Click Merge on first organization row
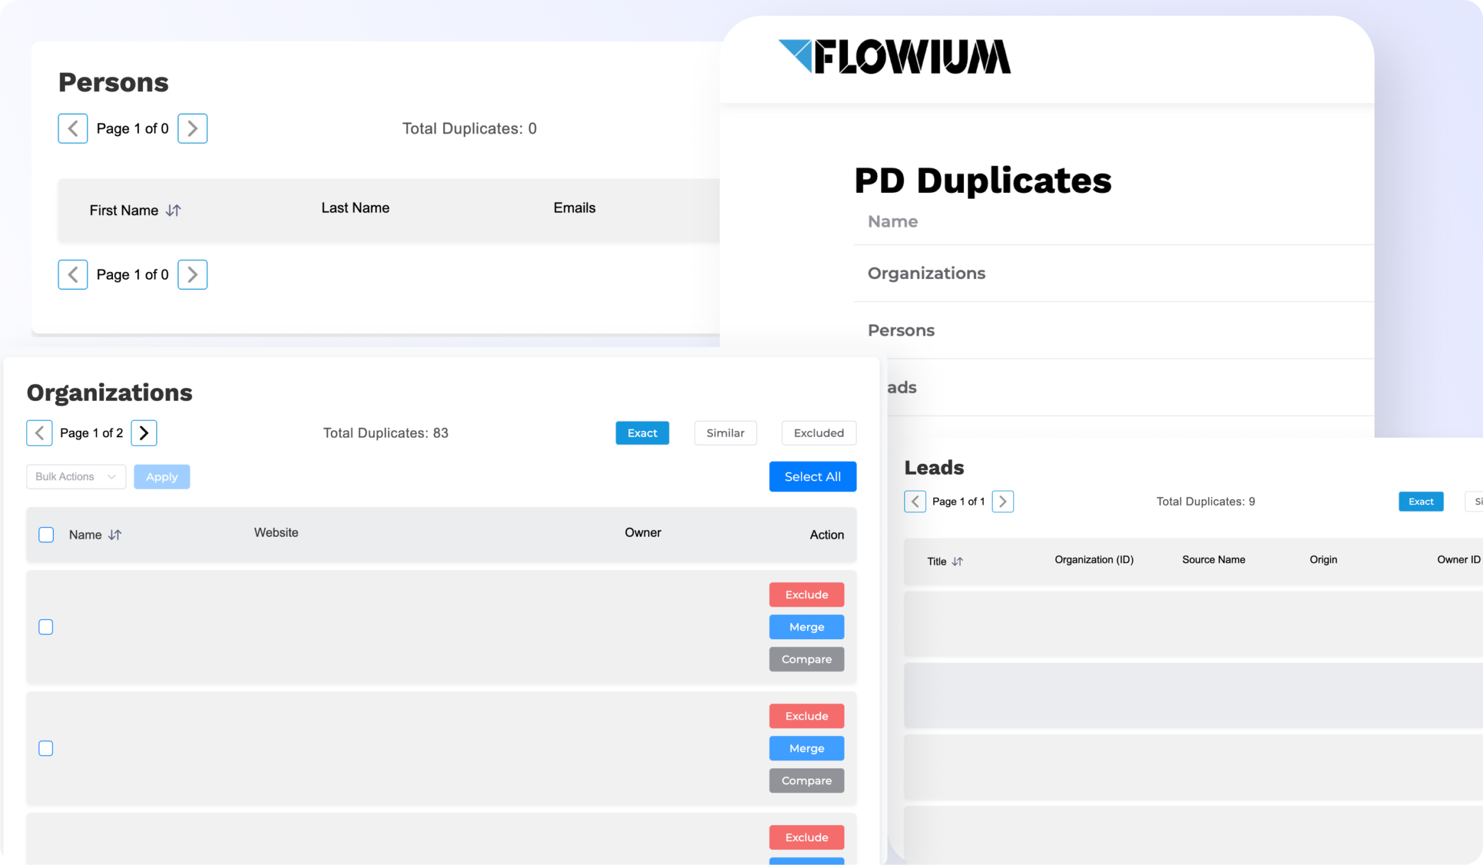Screen dimensions: 1483x865 [x=806, y=628]
